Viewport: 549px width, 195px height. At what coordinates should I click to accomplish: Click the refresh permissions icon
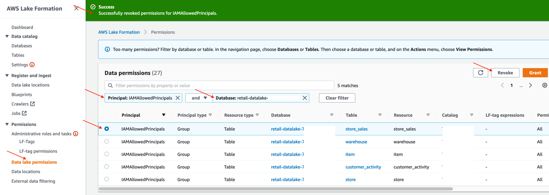click(481, 73)
